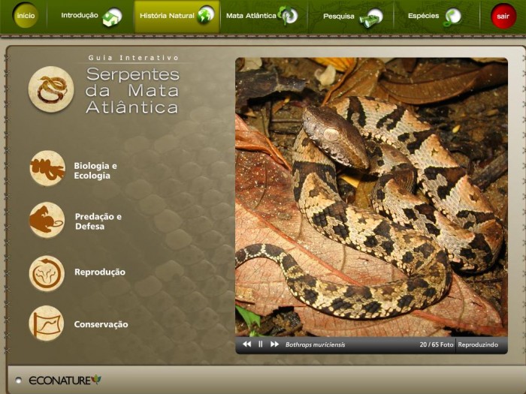Viewport: 526px width, 394px height.
Task: Pause the photo slideshow
Action: (260, 344)
